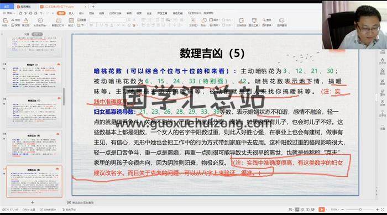This screenshot has height=215, width=387.
Task: Click the Undo arrow icon
Action: 41,13
